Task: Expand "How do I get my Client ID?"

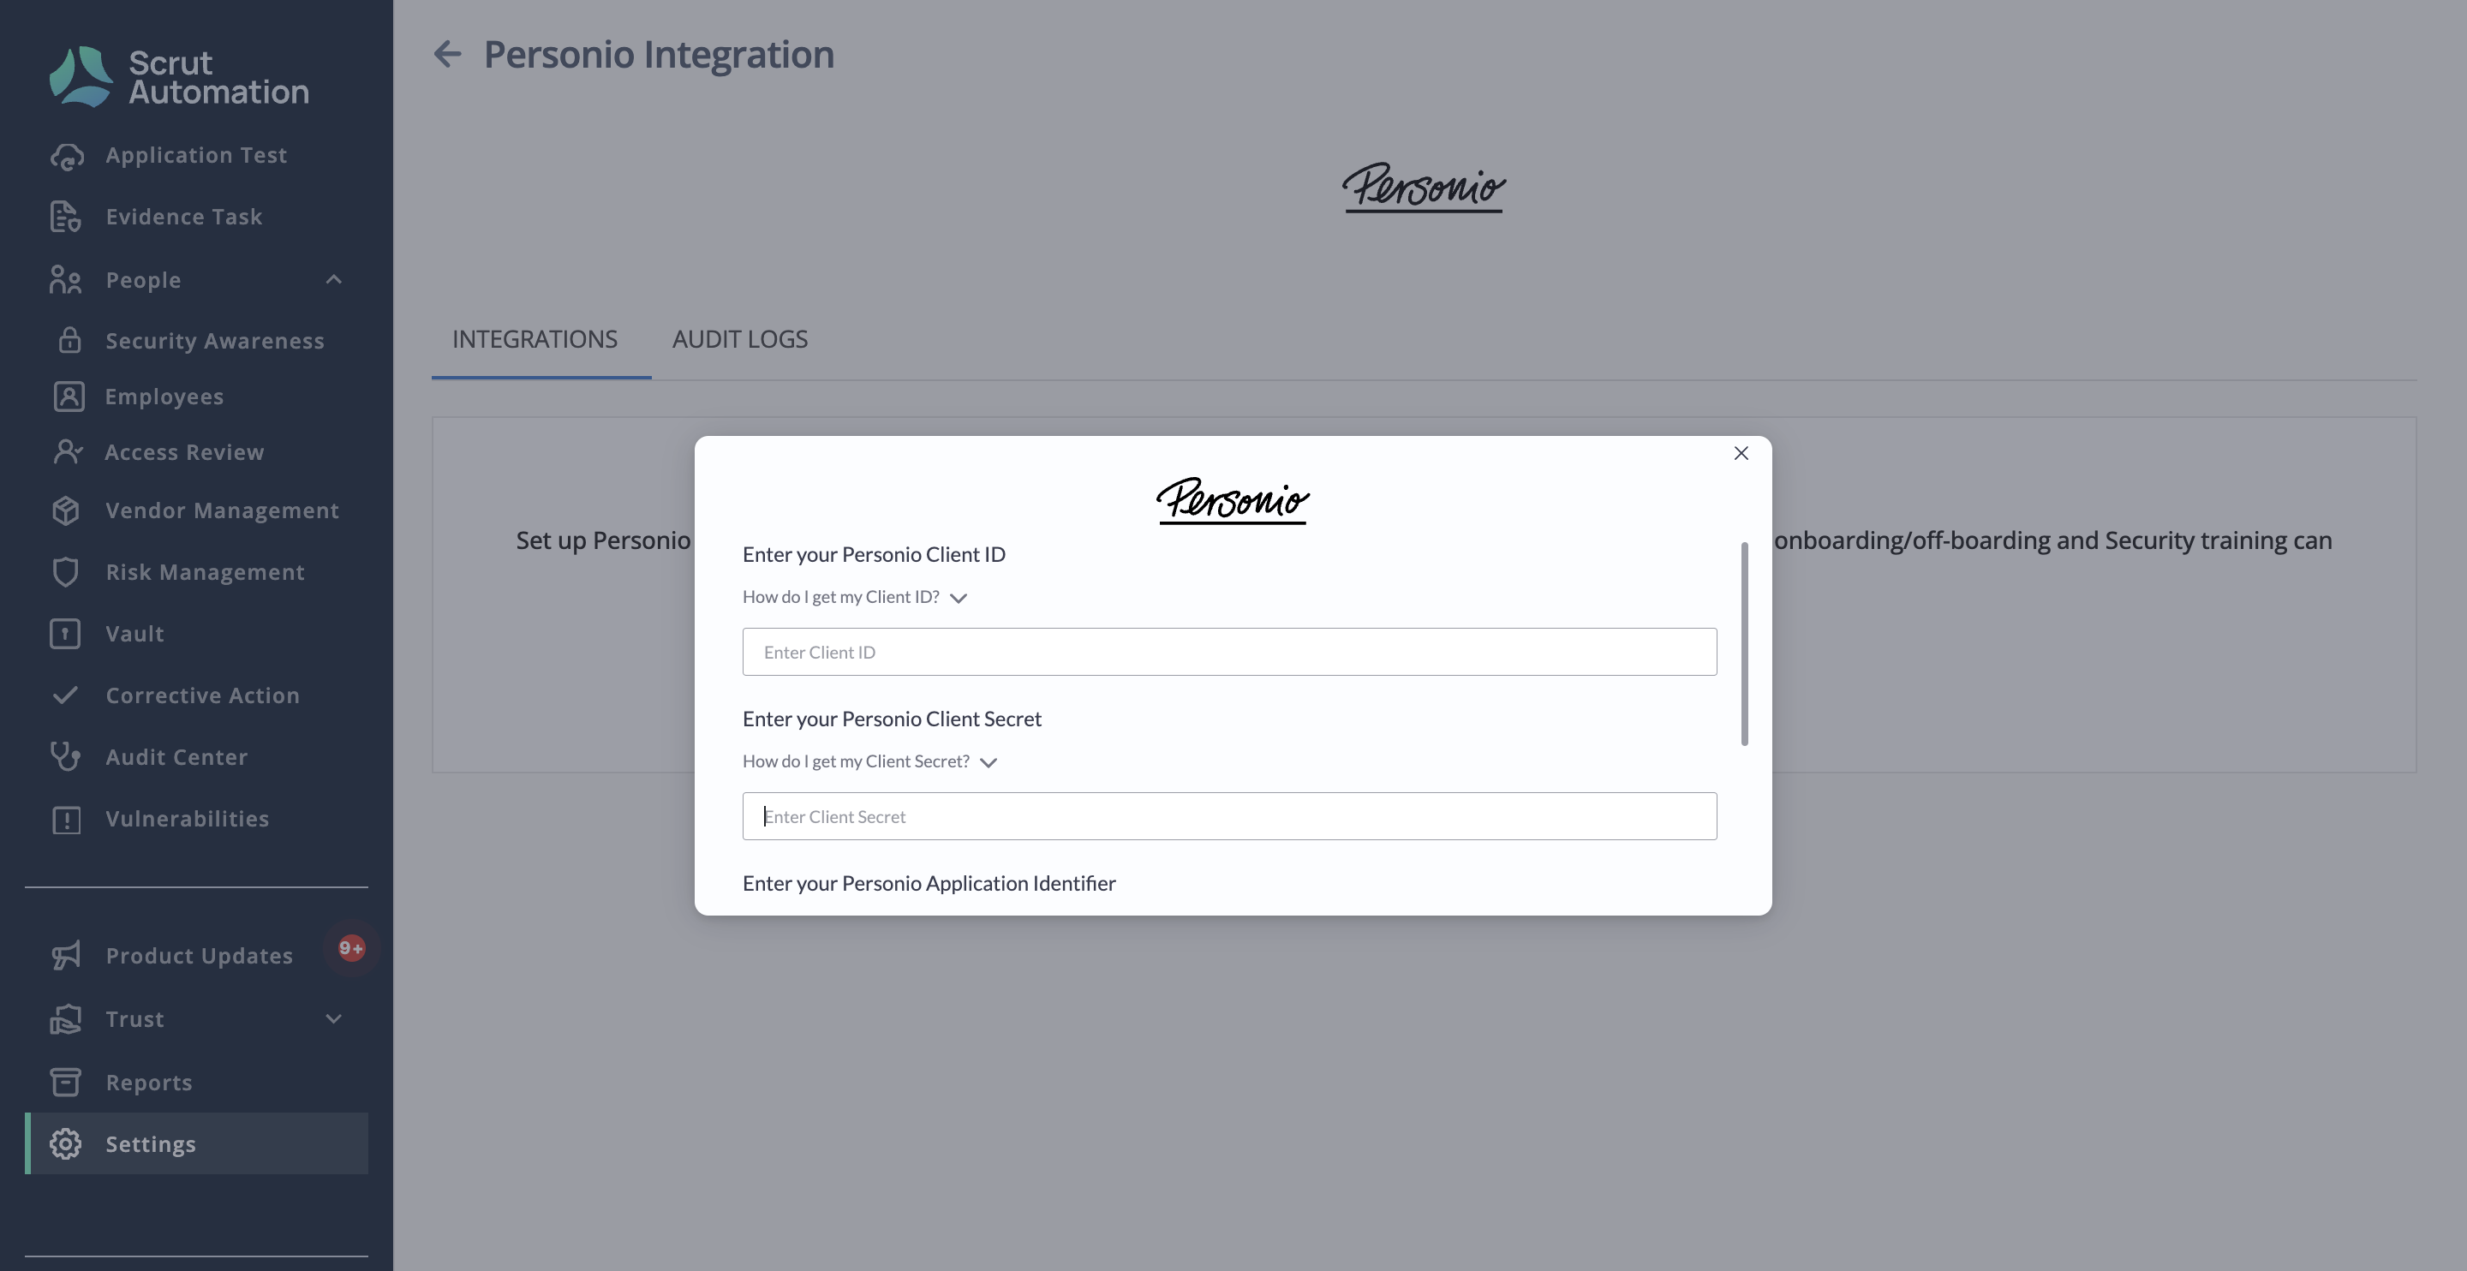Action: 855,597
